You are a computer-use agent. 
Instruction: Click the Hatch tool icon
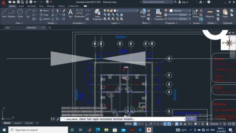point(34,19)
